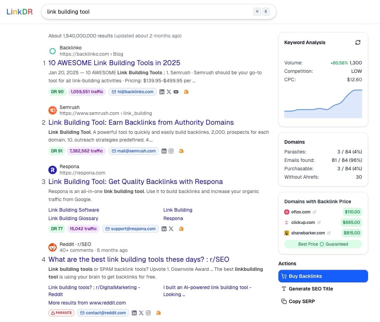Click the 'Best Price Guaranteed' badge

[x=323, y=244]
